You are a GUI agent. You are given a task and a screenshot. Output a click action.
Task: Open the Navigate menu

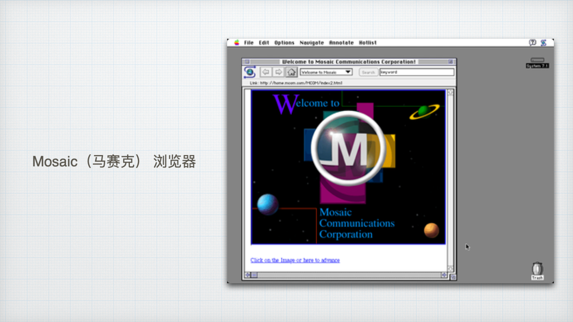[311, 43]
